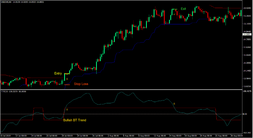
Task: Click the 26 Aug 08:00 time label
Action: point(236,136)
